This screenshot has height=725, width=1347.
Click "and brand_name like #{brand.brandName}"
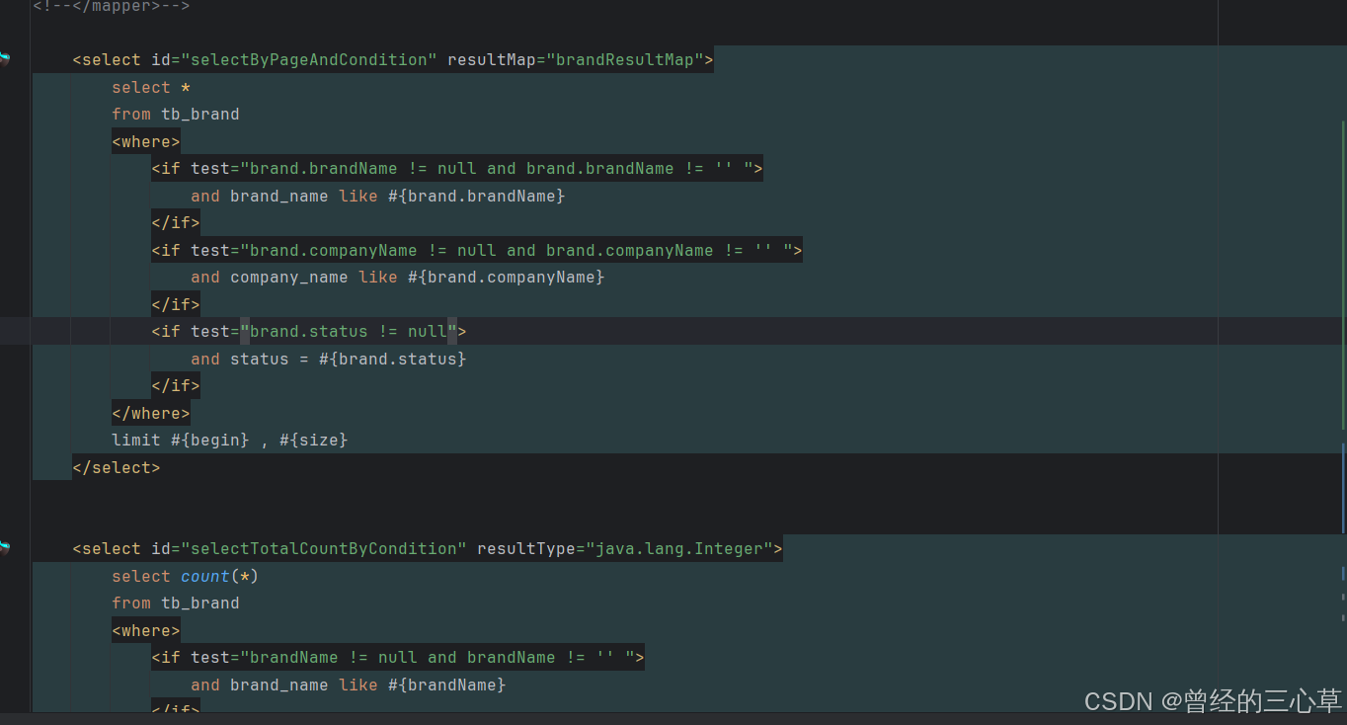pos(378,196)
